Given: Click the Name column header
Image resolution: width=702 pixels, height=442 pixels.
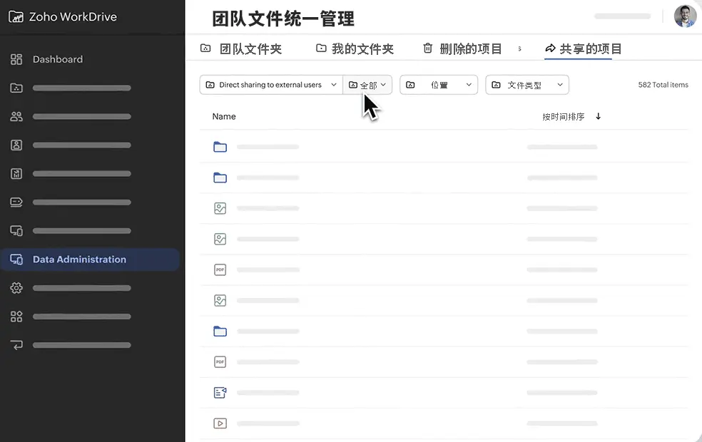Looking at the screenshot, I should pos(224,115).
